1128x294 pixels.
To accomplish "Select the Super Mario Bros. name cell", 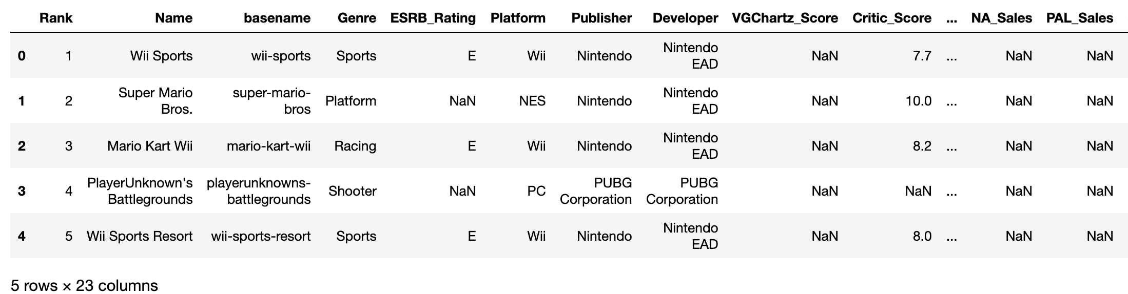I will click(x=155, y=101).
